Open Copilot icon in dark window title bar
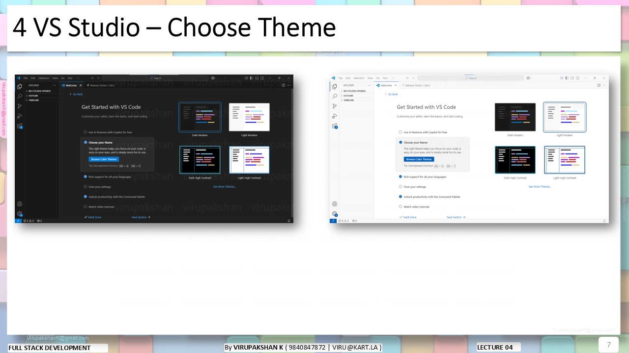The image size is (629, 353). coord(213,78)
